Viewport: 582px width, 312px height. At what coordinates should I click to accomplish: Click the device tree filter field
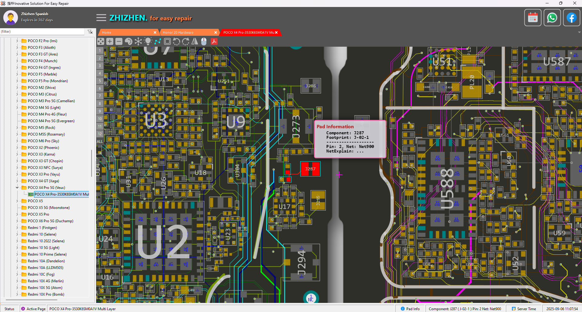pyautogui.click(x=42, y=32)
